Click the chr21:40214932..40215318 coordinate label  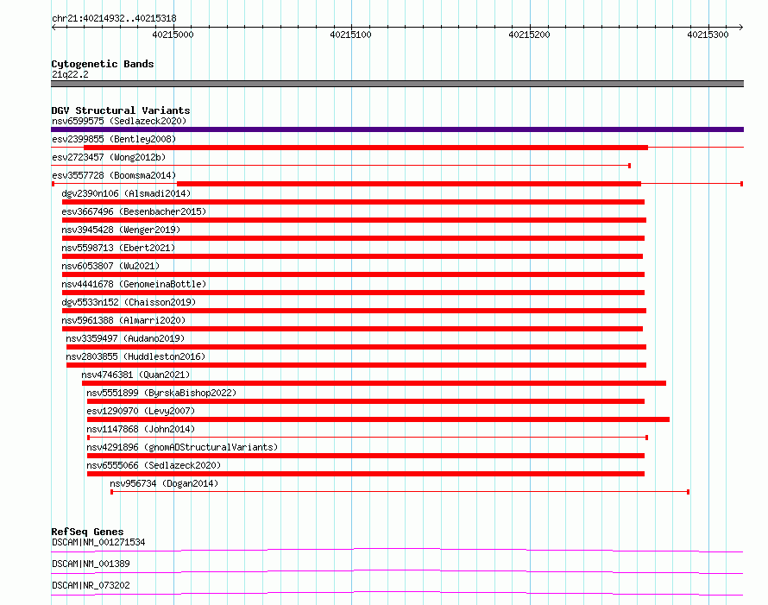(114, 19)
